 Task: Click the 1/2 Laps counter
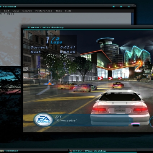54,40
